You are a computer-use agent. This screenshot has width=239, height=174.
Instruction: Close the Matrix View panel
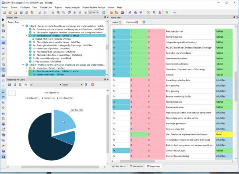[x=237, y=18]
